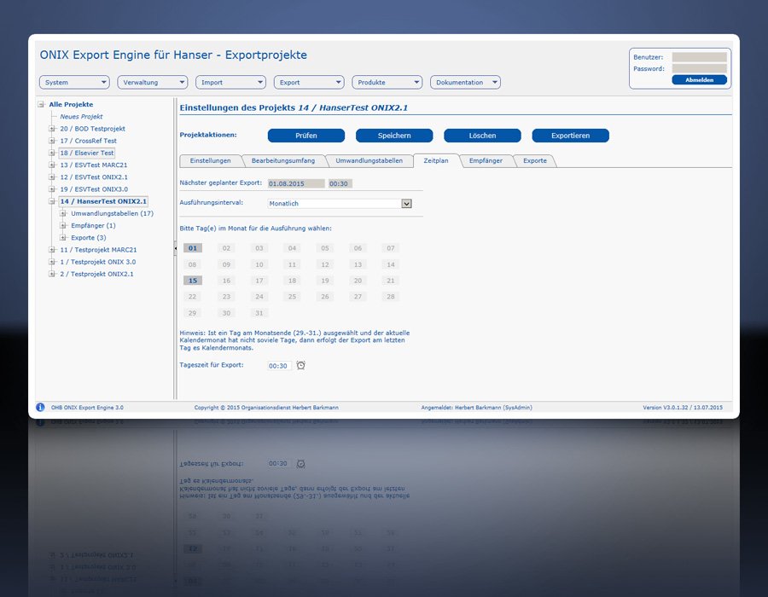This screenshot has height=597, width=768.
Task: Select day 25 in the day grid
Action: (x=292, y=297)
